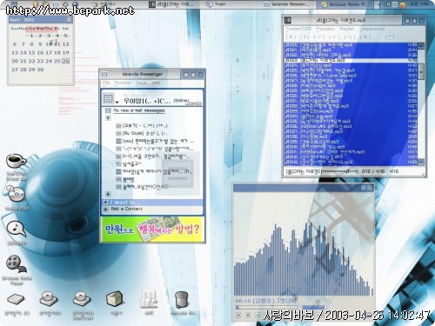Click Pause in the foobar2000 toolbar
The height and width of the screenshot is (326, 435).
[x=304, y=37]
